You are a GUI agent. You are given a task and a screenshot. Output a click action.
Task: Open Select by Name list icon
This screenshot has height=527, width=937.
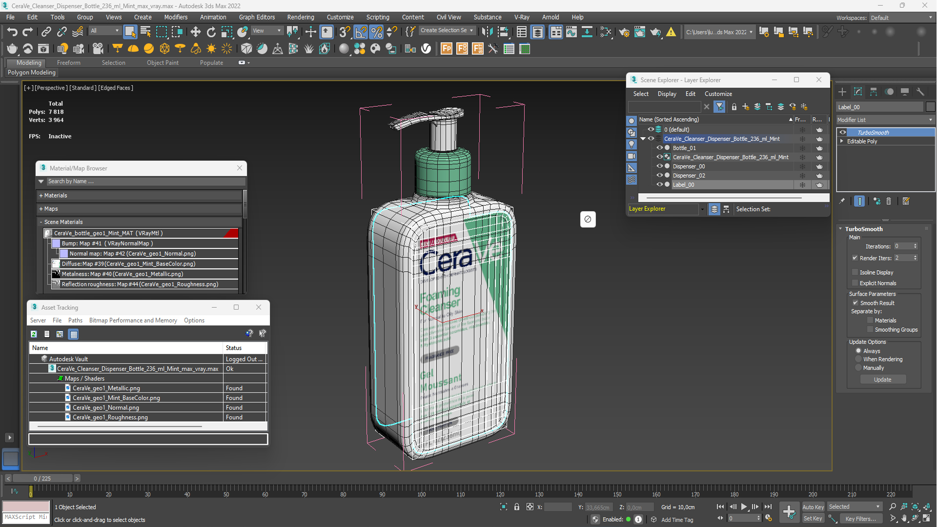coord(145,32)
